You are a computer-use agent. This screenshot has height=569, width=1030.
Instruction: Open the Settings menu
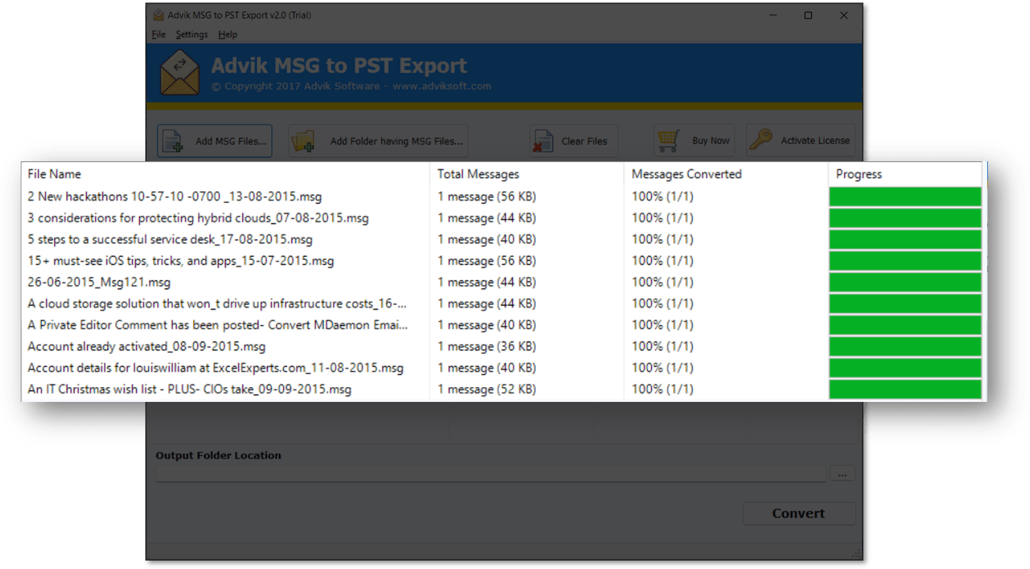[192, 34]
